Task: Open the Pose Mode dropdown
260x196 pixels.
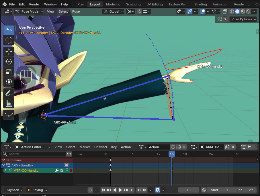Action: point(29,11)
